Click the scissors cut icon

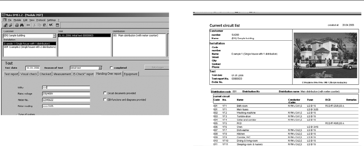[x=35, y=25]
